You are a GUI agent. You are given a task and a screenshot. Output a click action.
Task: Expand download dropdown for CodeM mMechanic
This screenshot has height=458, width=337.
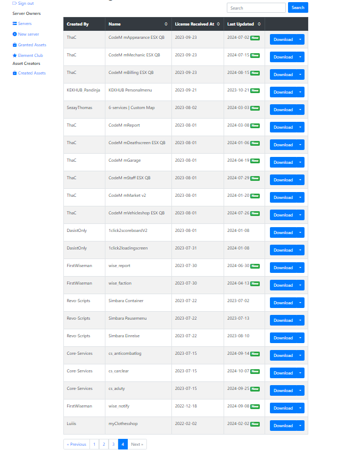click(x=300, y=57)
